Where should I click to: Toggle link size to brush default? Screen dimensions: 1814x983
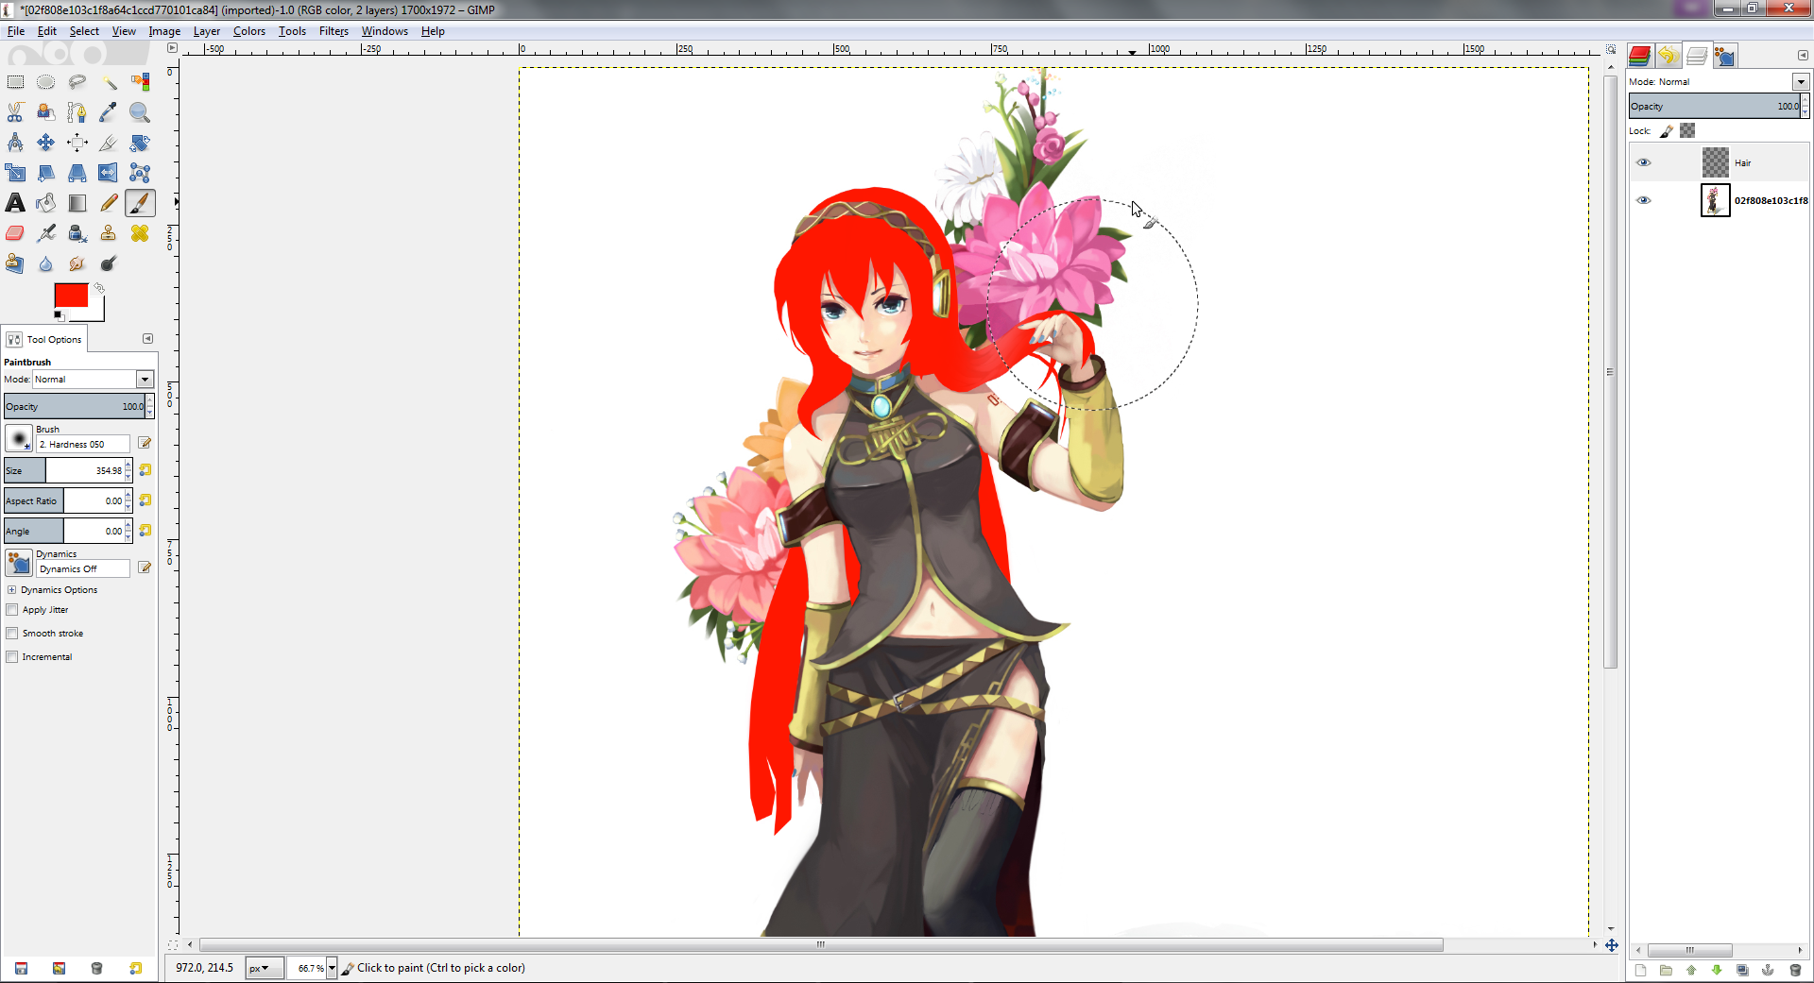pyautogui.click(x=145, y=470)
